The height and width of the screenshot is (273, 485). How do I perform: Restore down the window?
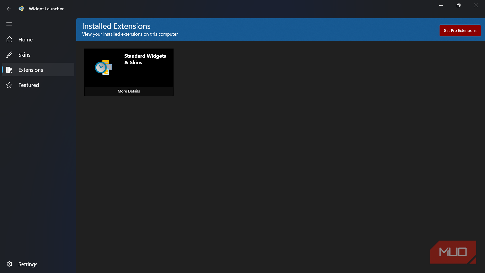pyautogui.click(x=458, y=6)
